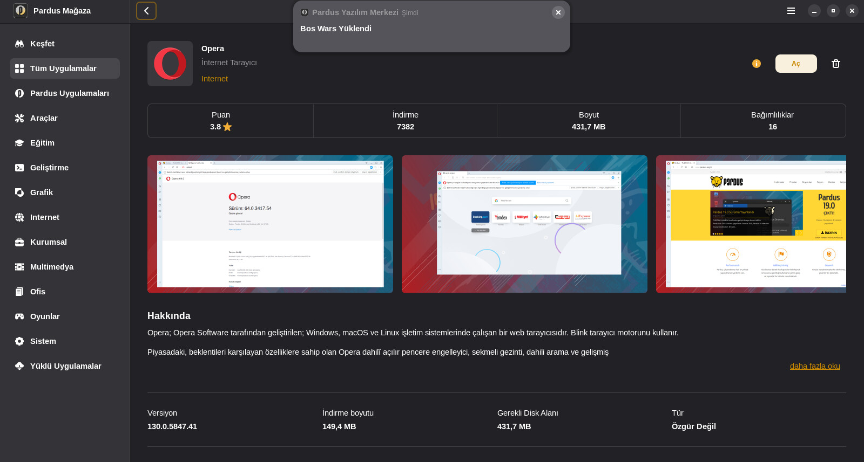The width and height of the screenshot is (864, 462).
Task: Click the back arrow button
Action: [146, 11]
